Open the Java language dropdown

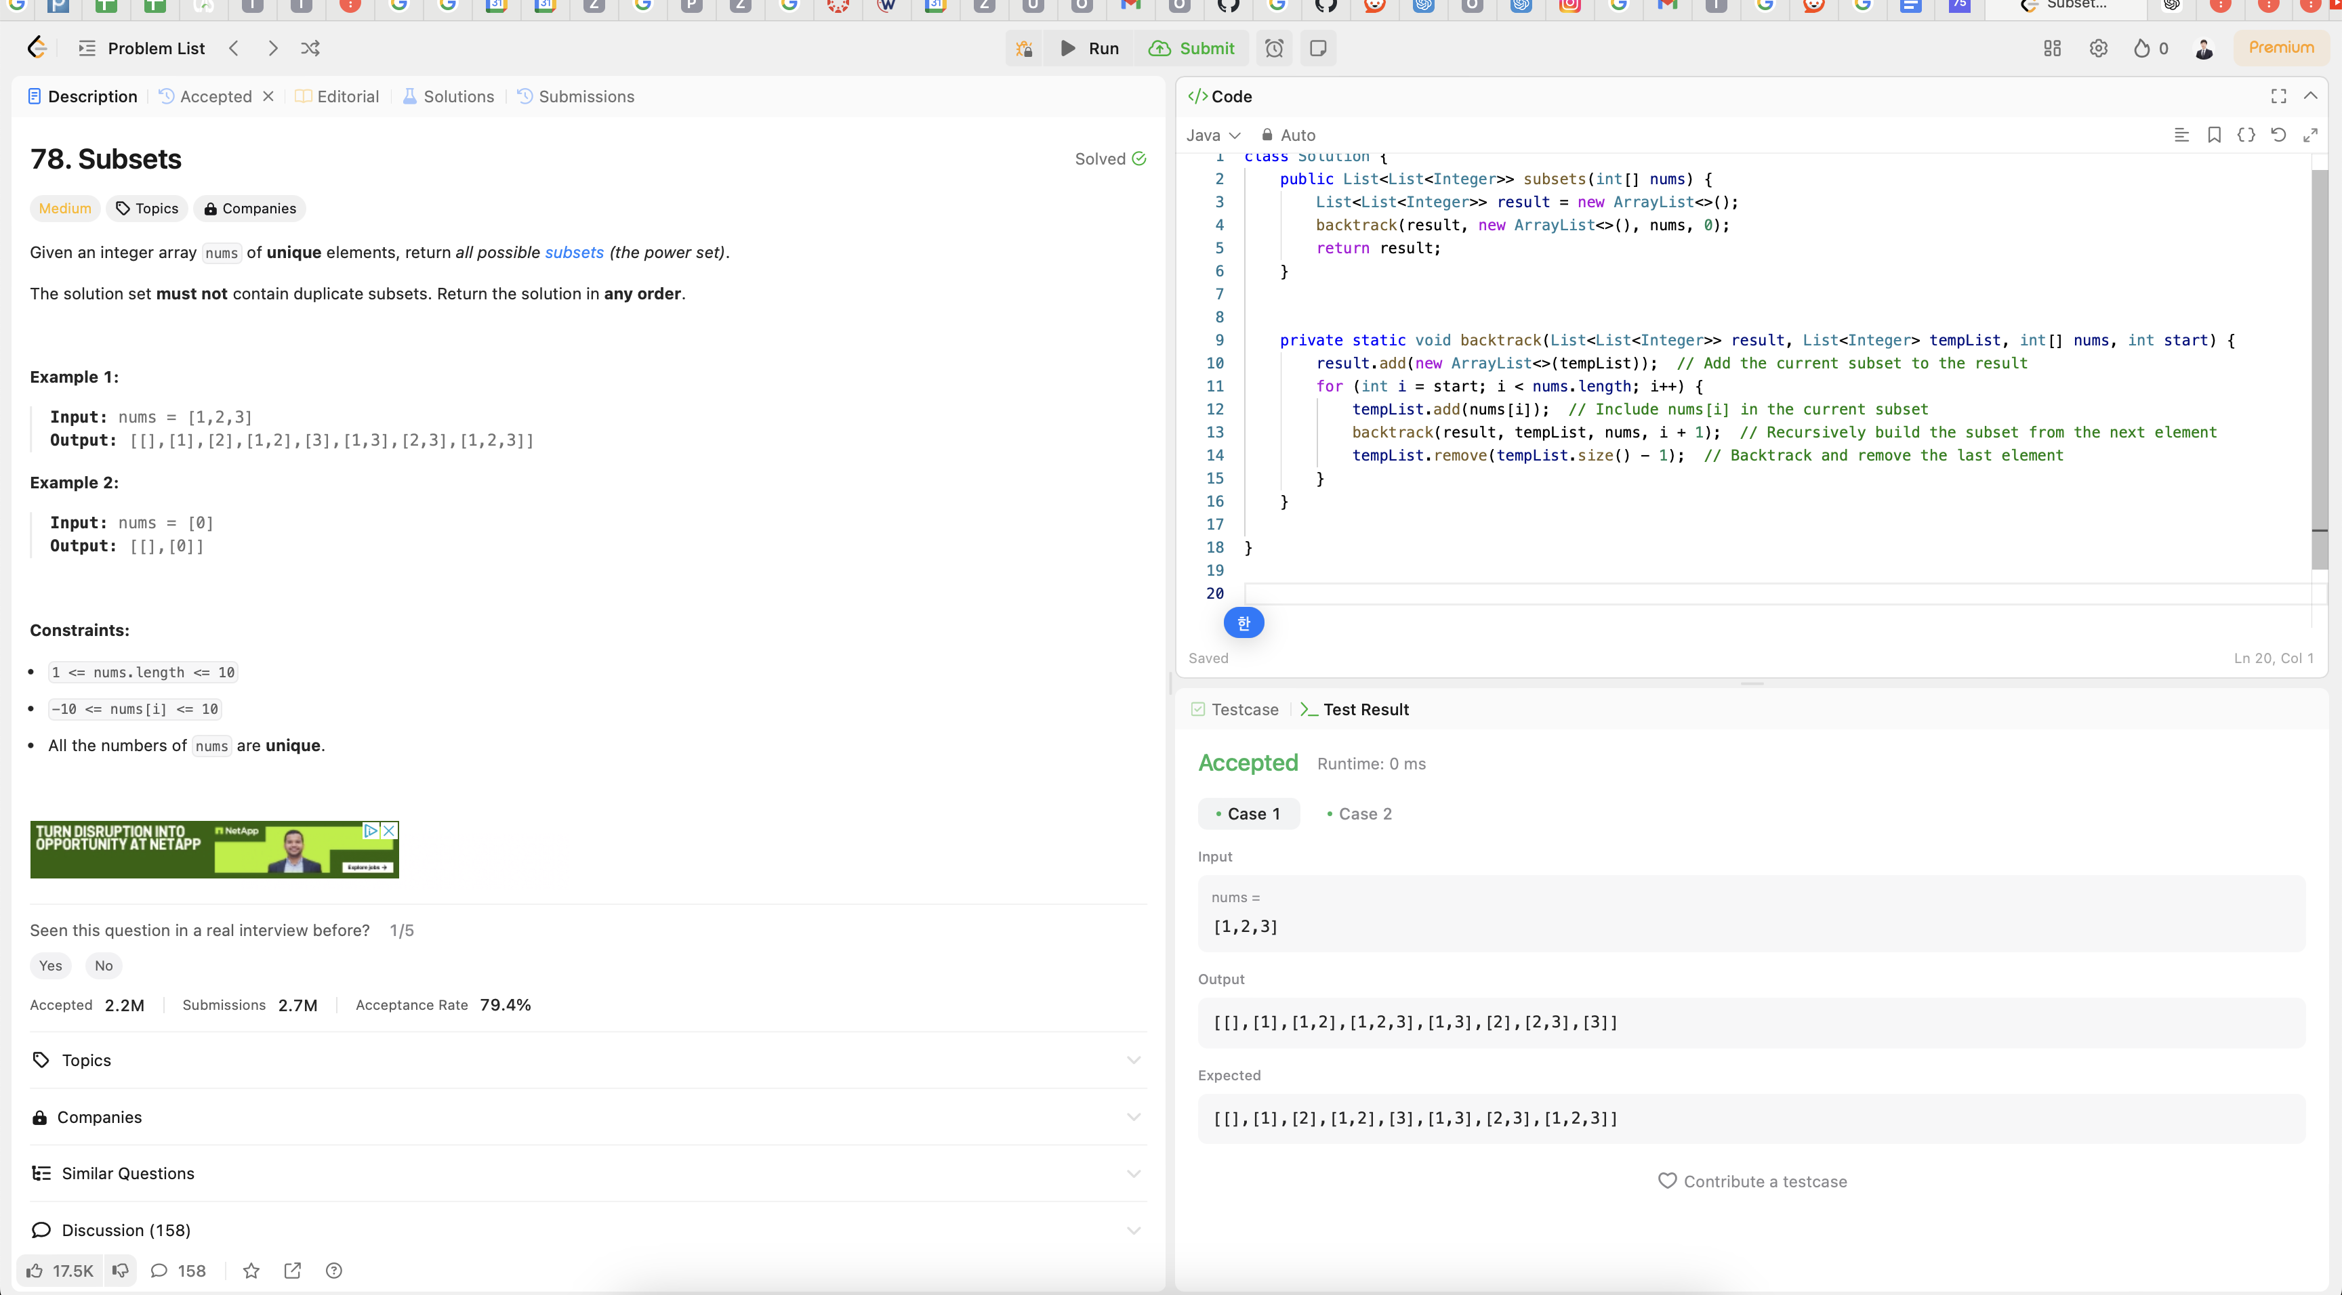pyautogui.click(x=1213, y=135)
